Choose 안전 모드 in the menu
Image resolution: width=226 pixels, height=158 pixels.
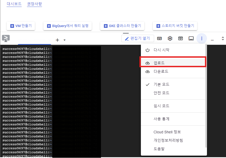173,93
